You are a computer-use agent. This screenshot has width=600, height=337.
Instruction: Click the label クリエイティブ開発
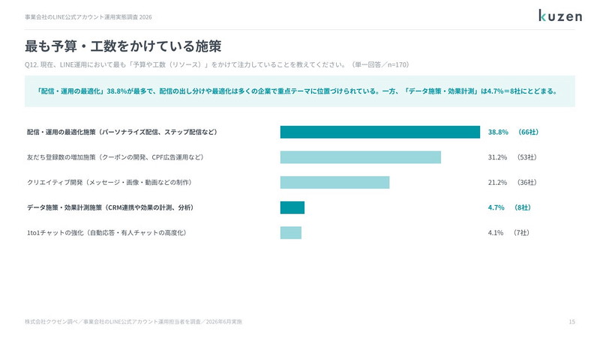tap(109, 182)
